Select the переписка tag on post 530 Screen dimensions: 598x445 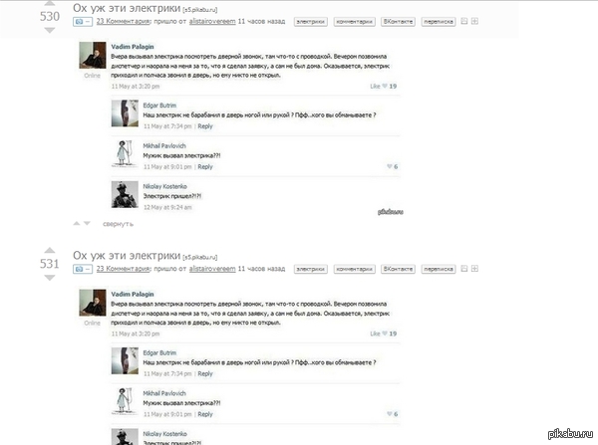439,22
